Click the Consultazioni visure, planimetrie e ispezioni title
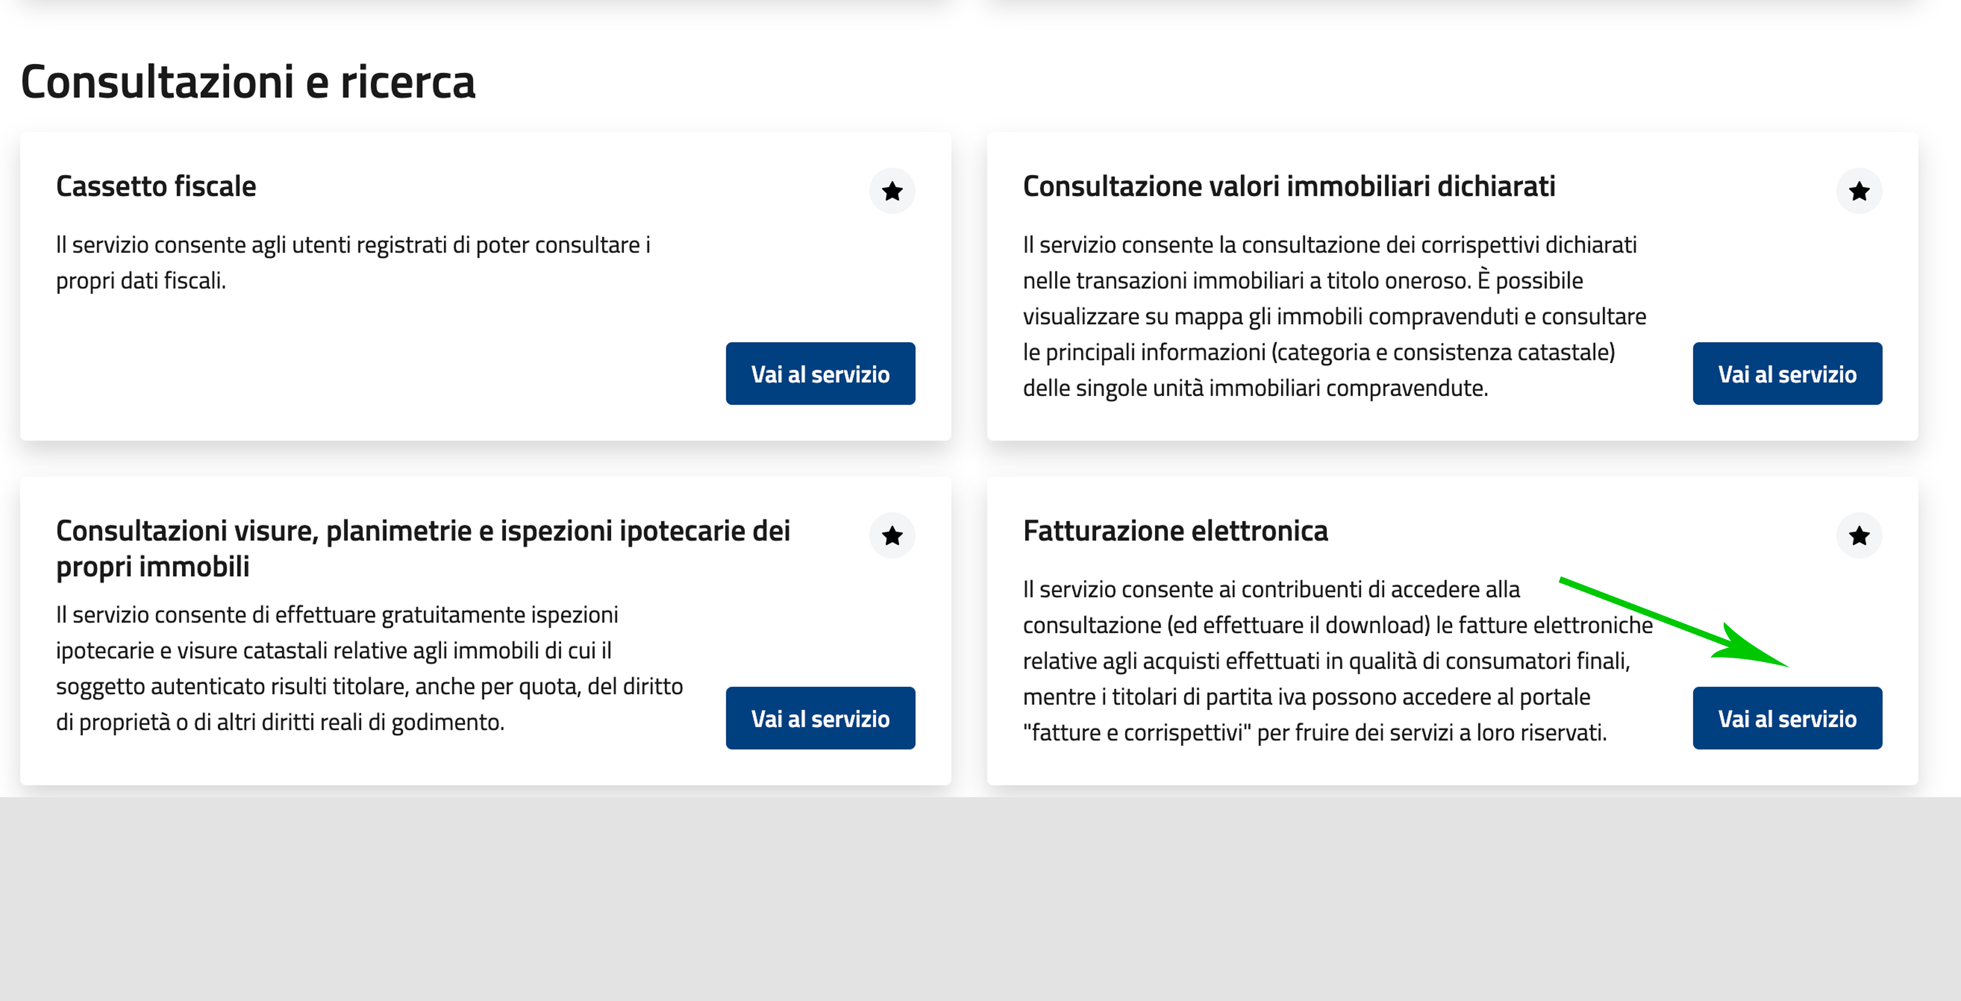The height and width of the screenshot is (1001, 1961). click(x=422, y=531)
